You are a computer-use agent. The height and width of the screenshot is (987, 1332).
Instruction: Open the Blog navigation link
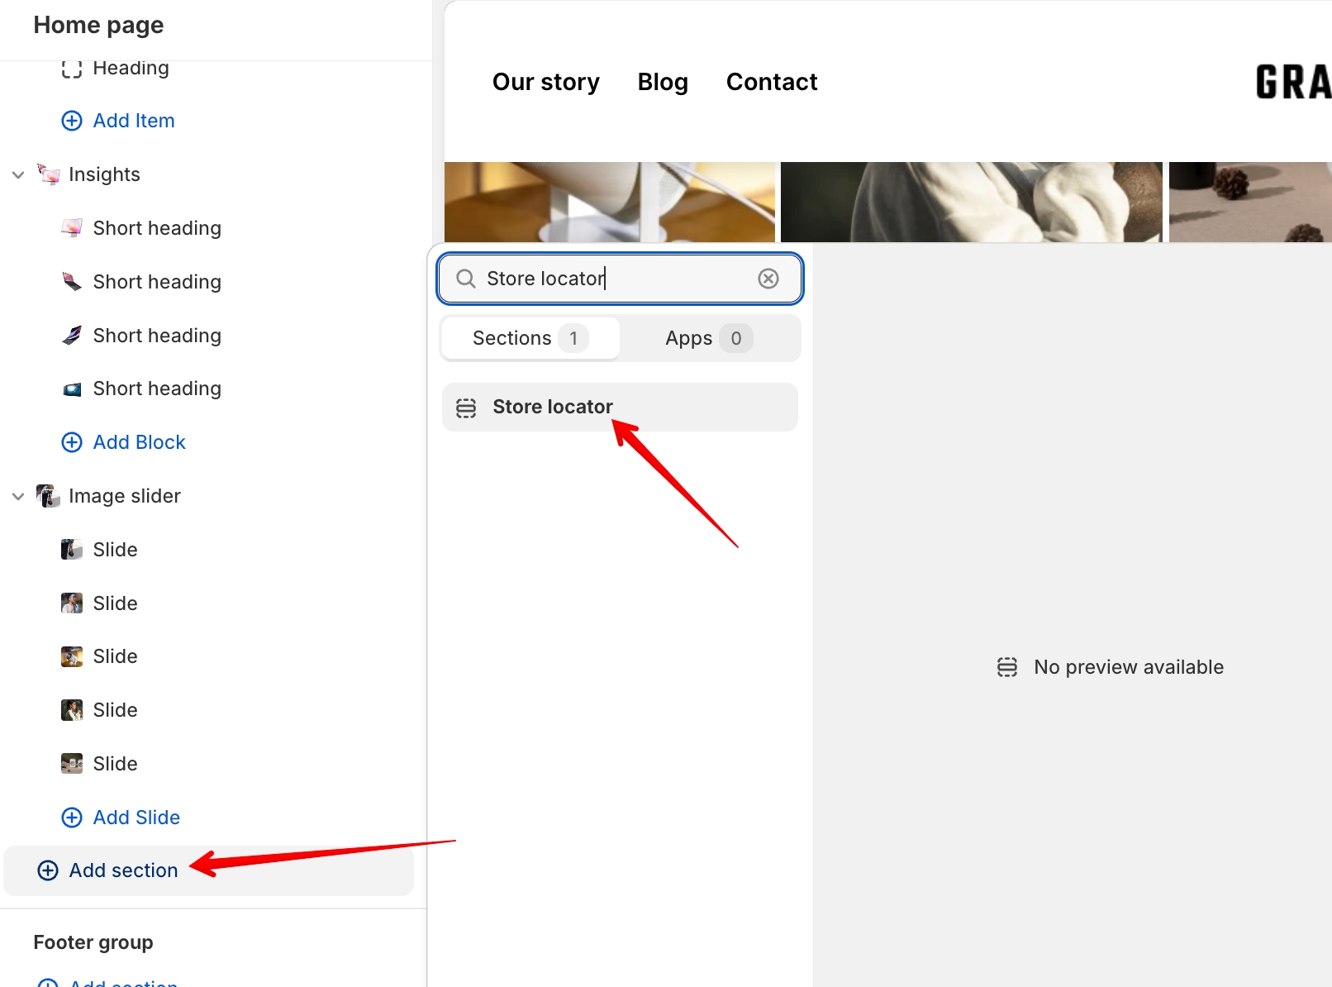(x=662, y=82)
